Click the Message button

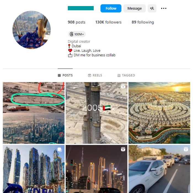click(135, 8)
